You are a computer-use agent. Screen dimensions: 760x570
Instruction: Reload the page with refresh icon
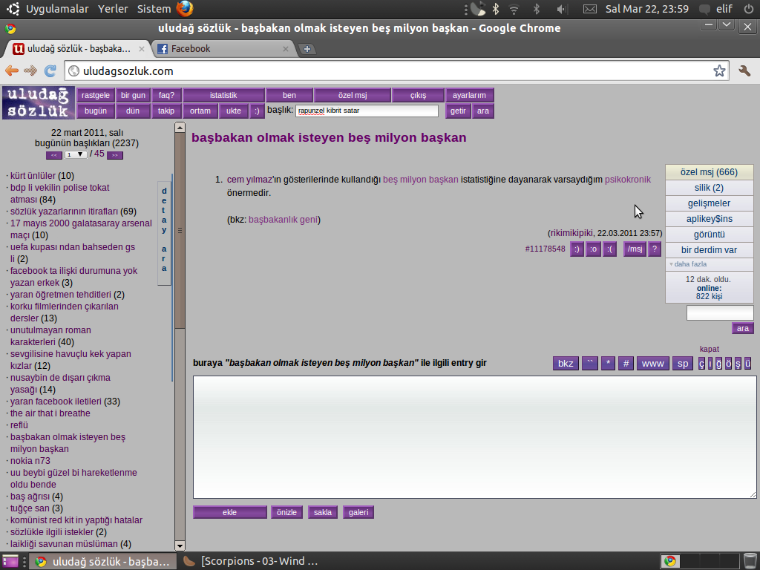click(50, 71)
